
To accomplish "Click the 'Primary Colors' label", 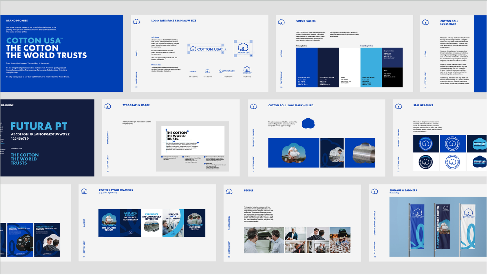I will 302,46.
